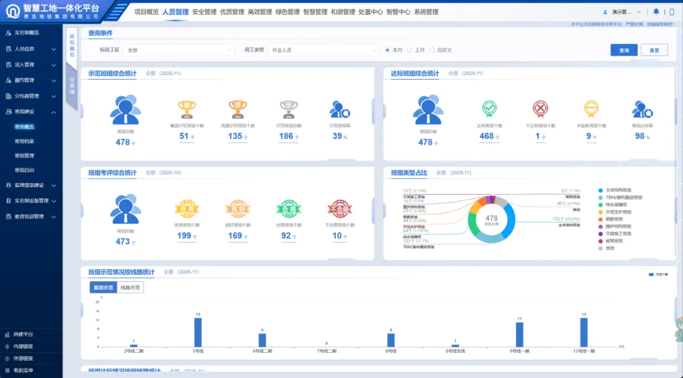Open the 用工类型 dropdown
This screenshot has height=378, width=683.
tap(323, 50)
